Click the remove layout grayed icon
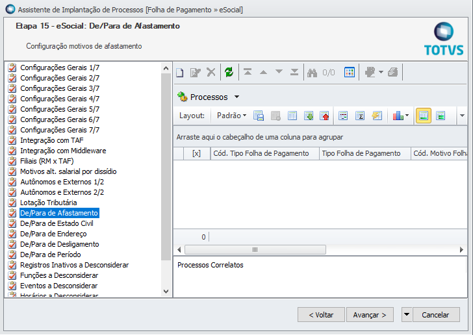The height and width of the screenshot is (335, 473). pyautogui.click(x=275, y=116)
